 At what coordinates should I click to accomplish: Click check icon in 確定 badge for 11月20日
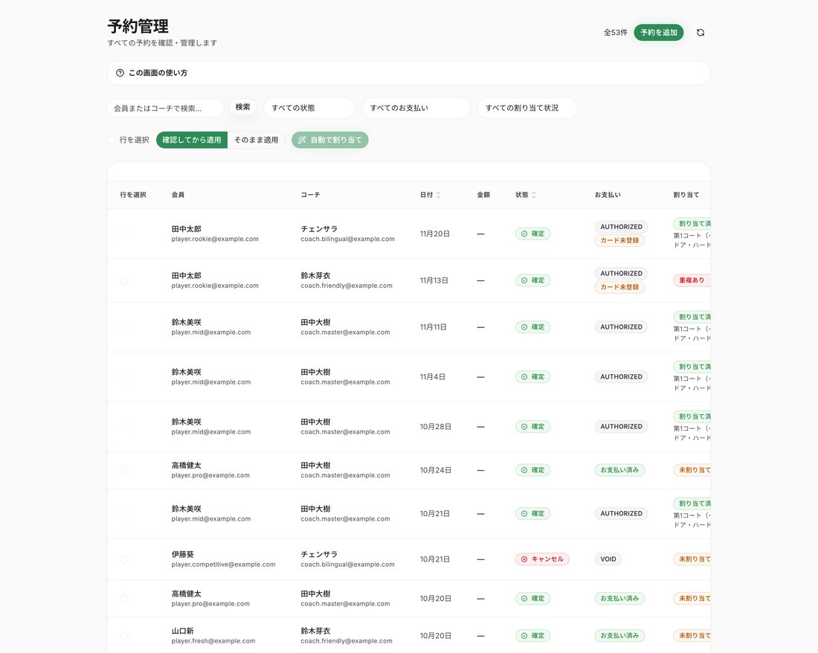tap(524, 234)
